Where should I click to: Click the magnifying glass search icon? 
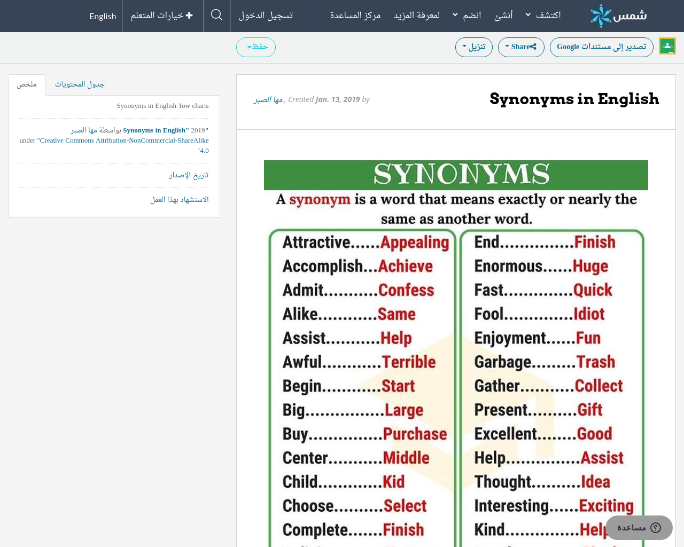[216, 15]
